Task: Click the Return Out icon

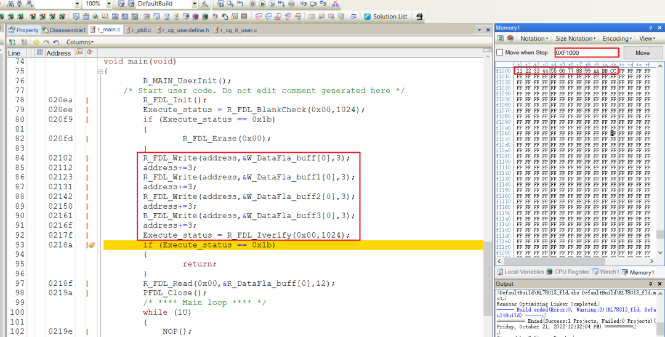Action: point(323,4)
